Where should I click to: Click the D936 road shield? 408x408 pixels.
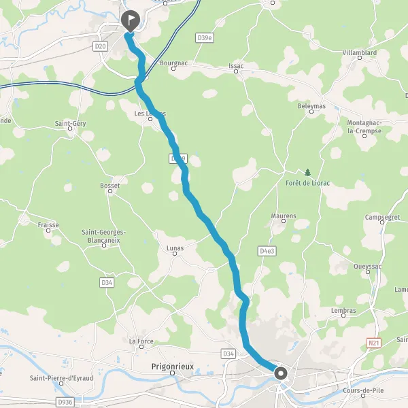click(65, 403)
